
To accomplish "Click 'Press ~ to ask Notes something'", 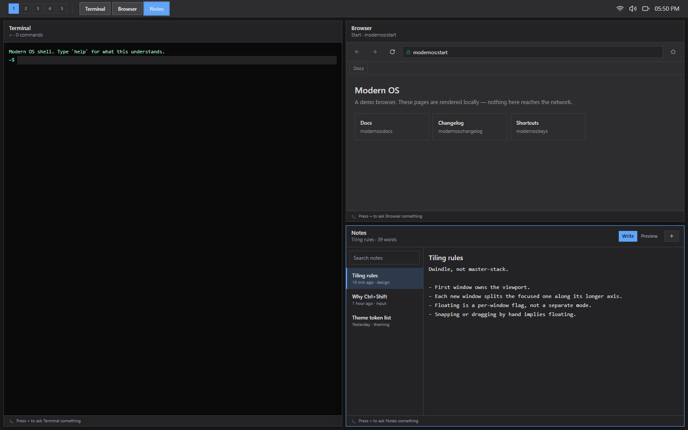I will pos(388,421).
